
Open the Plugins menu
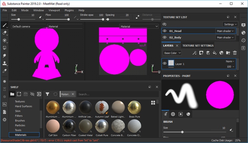click(69, 10)
